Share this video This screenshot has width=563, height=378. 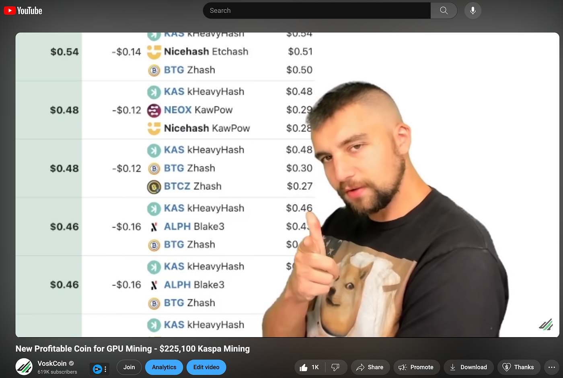coord(370,367)
